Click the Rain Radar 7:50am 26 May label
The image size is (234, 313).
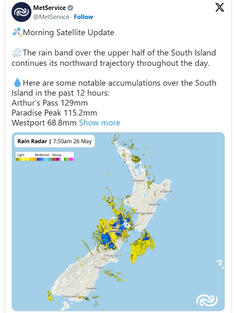pyautogui.click(x=55, y=141)
